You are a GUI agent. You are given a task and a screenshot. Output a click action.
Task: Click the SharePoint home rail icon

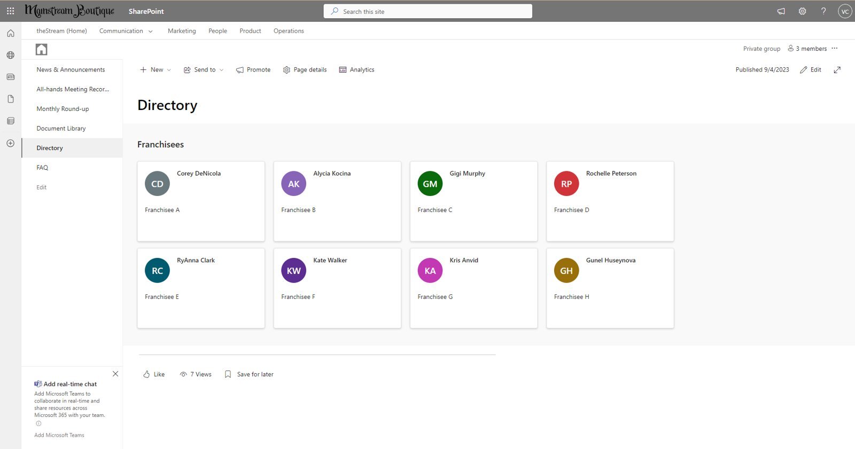(10, 33)
